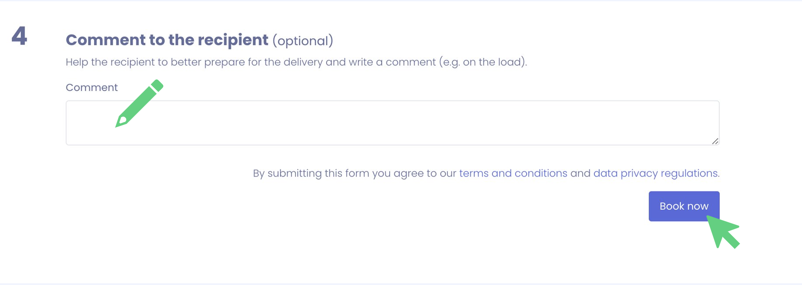Click the "Comment to the recipient" heading

[167, 40]
